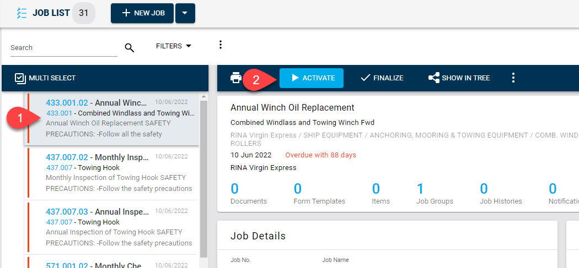Open the component link 433.001
The image size is (579, 268).
[x=59, y=113]
